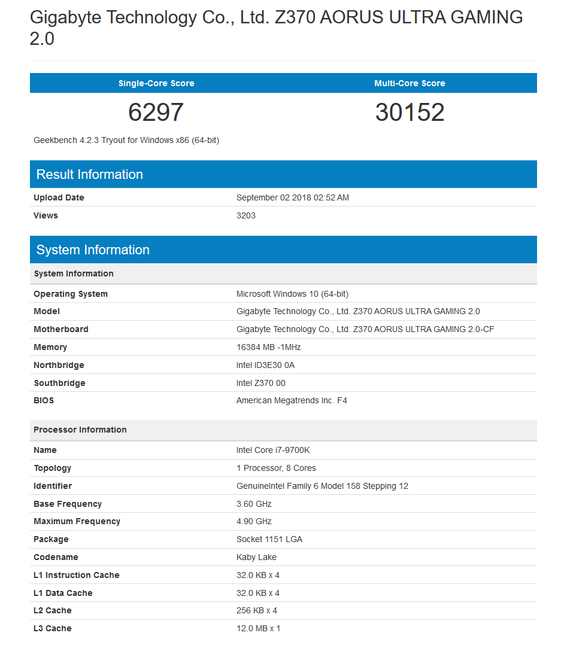Click the Southbridge label
Image resolution: width=561 pixels, height=648 pixels.
click(59, 383)
